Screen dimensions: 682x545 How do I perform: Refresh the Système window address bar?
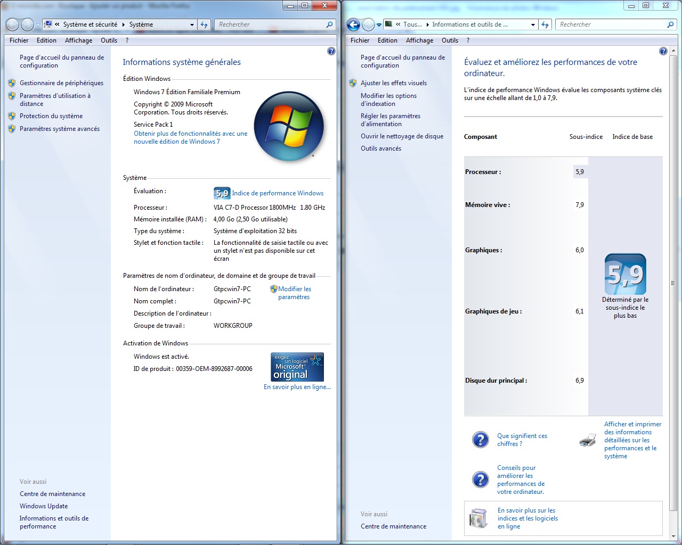pos(204,24)
